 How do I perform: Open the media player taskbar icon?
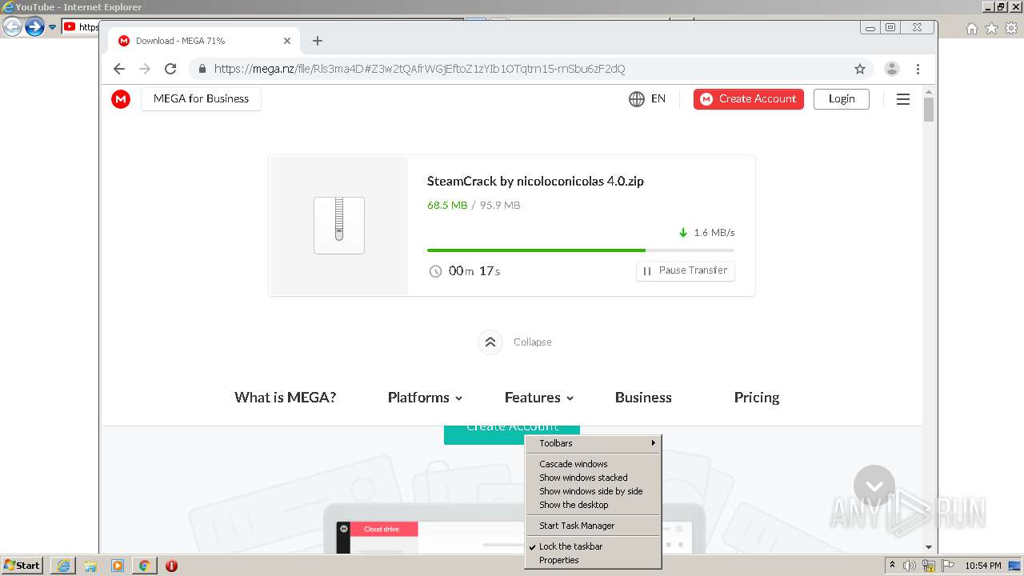118,566
